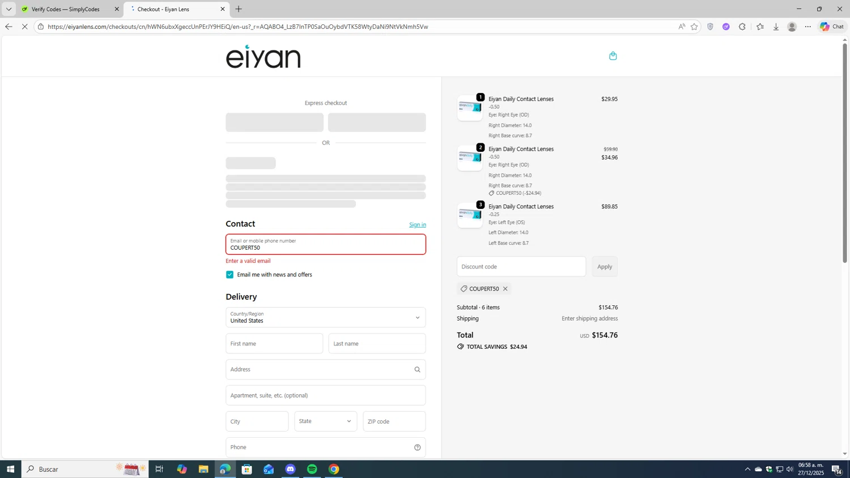Remove the COUPERT50 discount tag

(505, 289)
